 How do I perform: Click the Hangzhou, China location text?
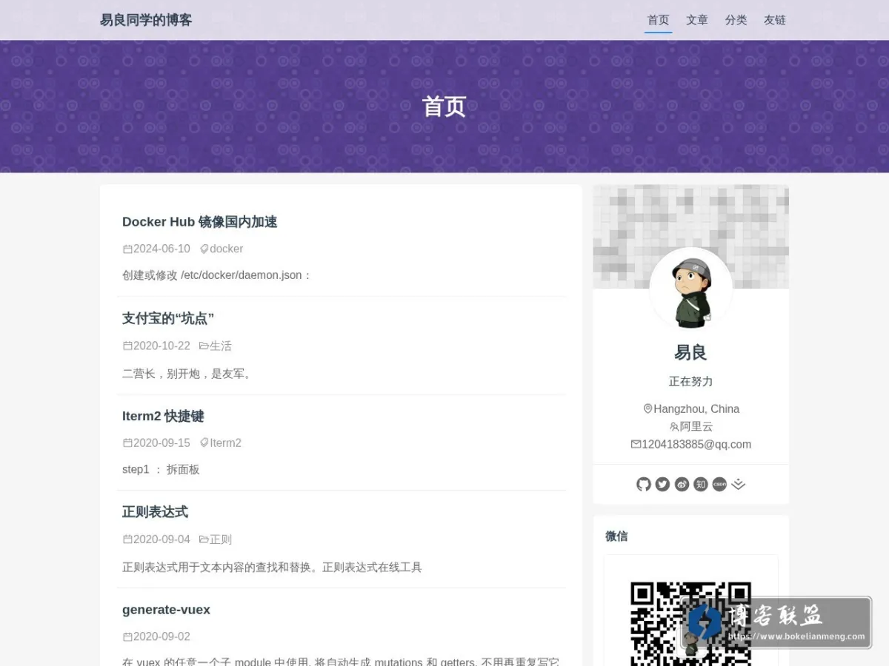pos(696,408)
